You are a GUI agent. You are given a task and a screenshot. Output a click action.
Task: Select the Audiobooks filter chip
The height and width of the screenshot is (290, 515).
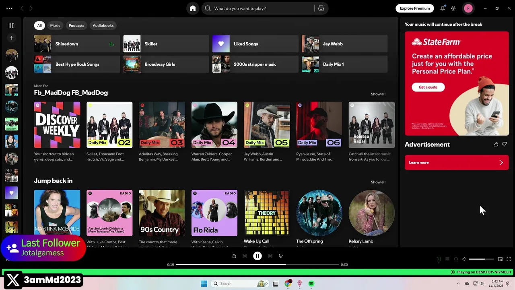[x=103, y=25]
